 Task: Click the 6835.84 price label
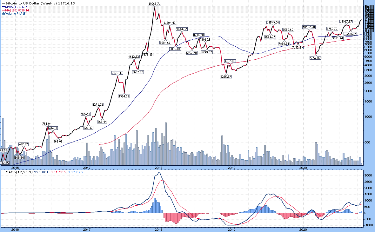[175, 49]
